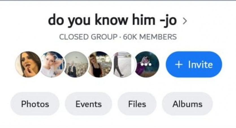Open the second avatar, woman in white
Viewport: 236px width, 128px height.
coord(52,64)
